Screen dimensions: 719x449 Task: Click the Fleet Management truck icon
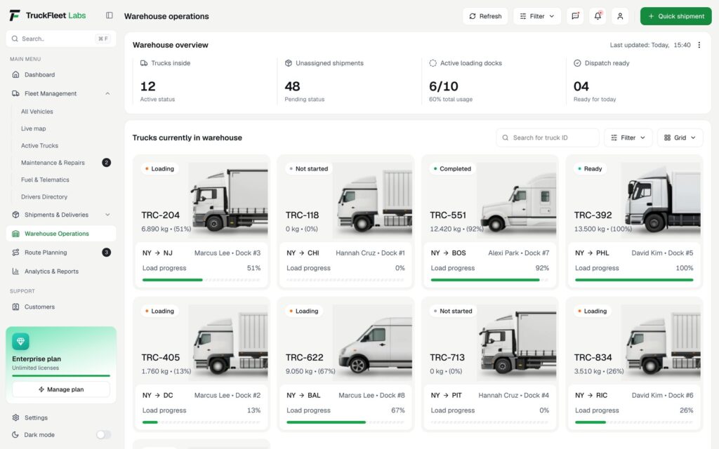point(15,93)
